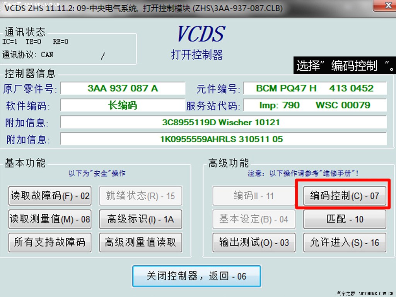
Task: Click the 软件编码 label
Action: click(x=28, y=106)
